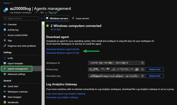Screen dimensions: 177x105
Task: Follow the Home breadcrumb link
Action: (x=7, y=3)
